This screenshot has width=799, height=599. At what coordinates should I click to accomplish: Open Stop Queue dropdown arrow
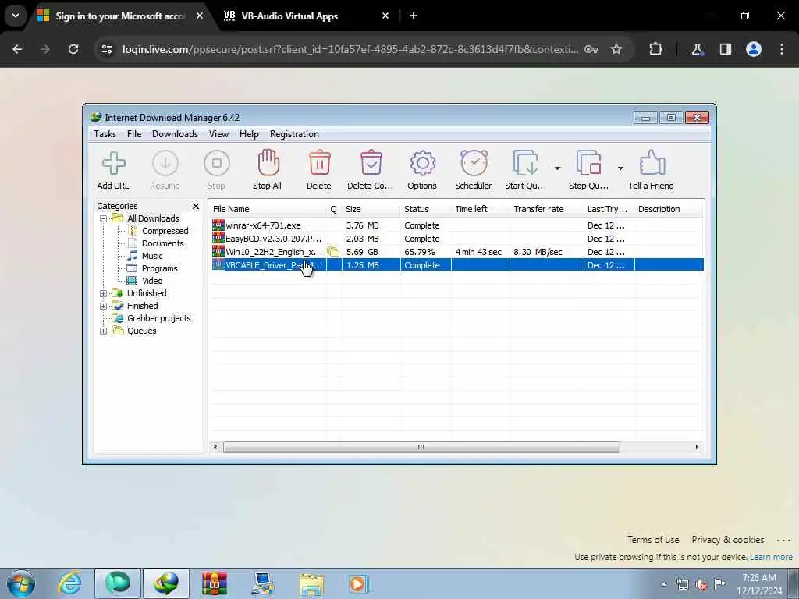point(620,168)
